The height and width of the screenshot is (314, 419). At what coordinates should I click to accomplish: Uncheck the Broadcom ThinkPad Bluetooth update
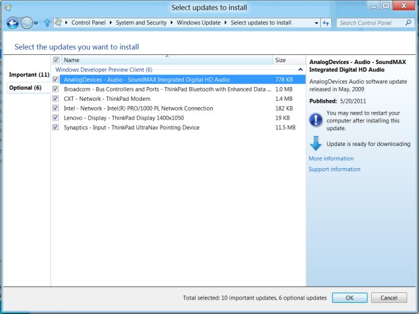[56, 89]
